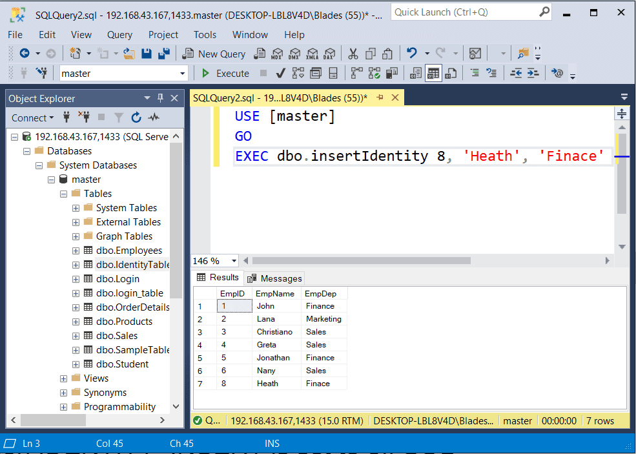
Task: Open the master database dropdown
Action: coord(181,73)
